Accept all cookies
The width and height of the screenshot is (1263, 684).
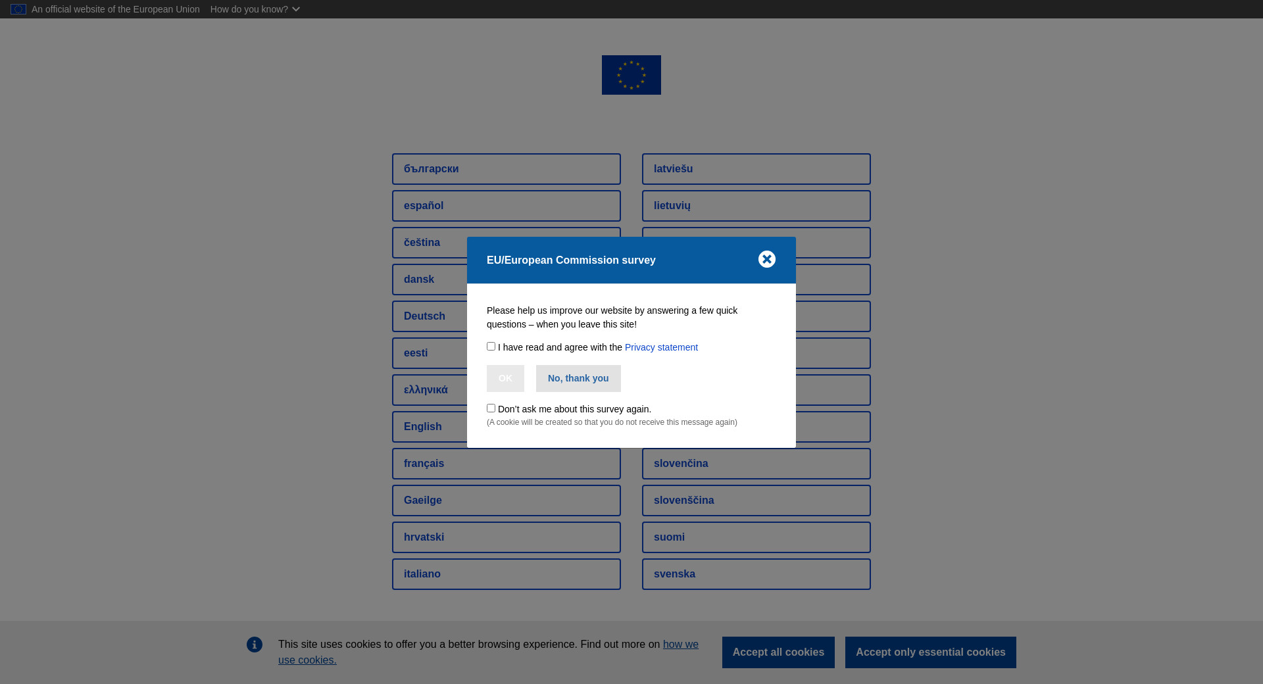point(778,652)
